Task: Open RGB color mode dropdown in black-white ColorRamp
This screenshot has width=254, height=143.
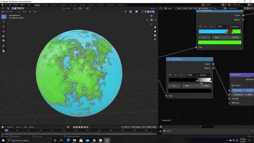Action: tap(192, 75)
